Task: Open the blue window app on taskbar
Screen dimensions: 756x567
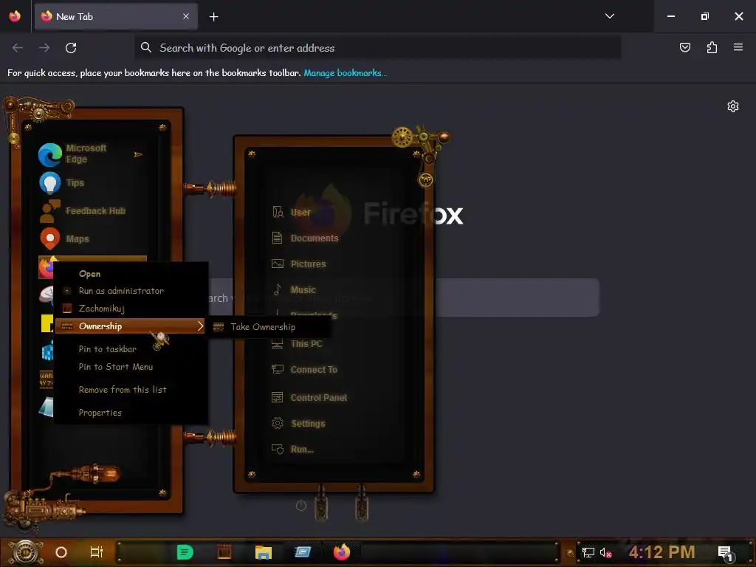Action: tap(302, 552)
